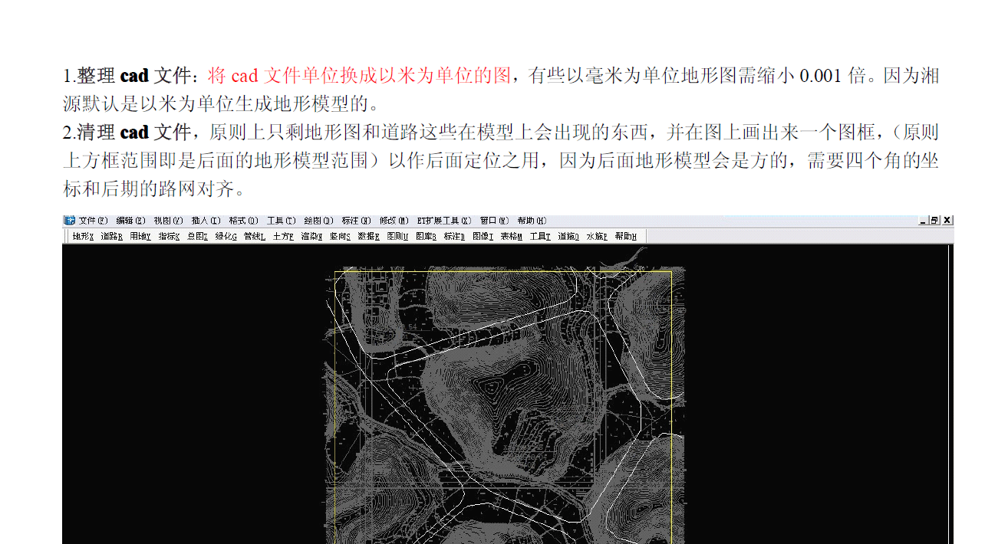Viewport: 1008px width, 544px height.
Task: Open the ET扩展工具(X) menu
Action: [444, 221]
